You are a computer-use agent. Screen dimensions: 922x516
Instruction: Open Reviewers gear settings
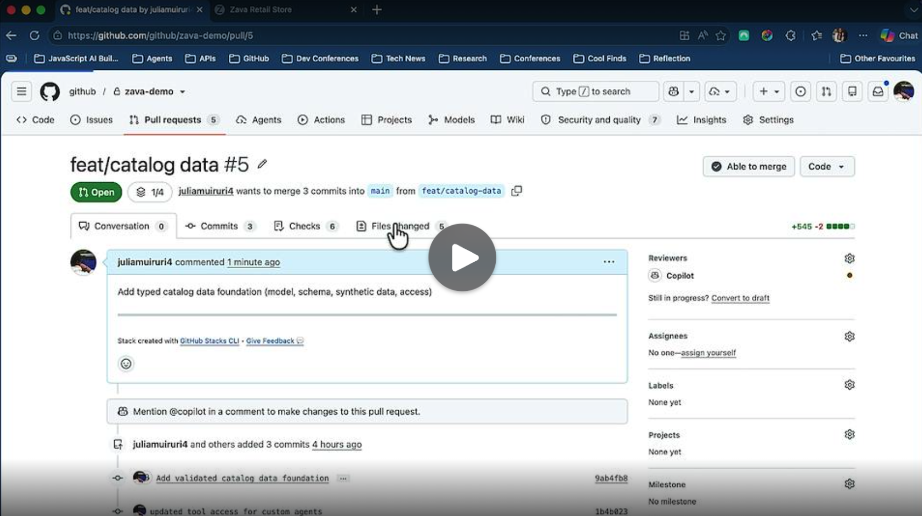pos(849,259)
